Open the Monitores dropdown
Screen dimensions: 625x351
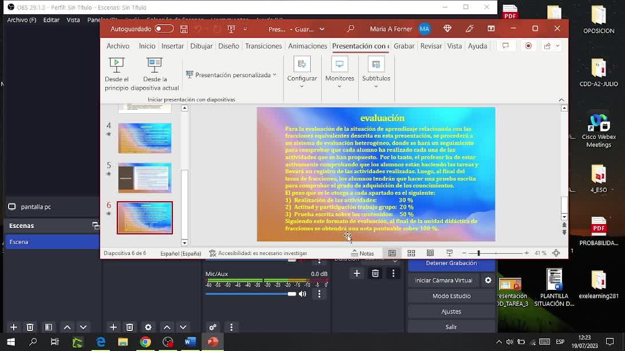[x=339, y=73]
